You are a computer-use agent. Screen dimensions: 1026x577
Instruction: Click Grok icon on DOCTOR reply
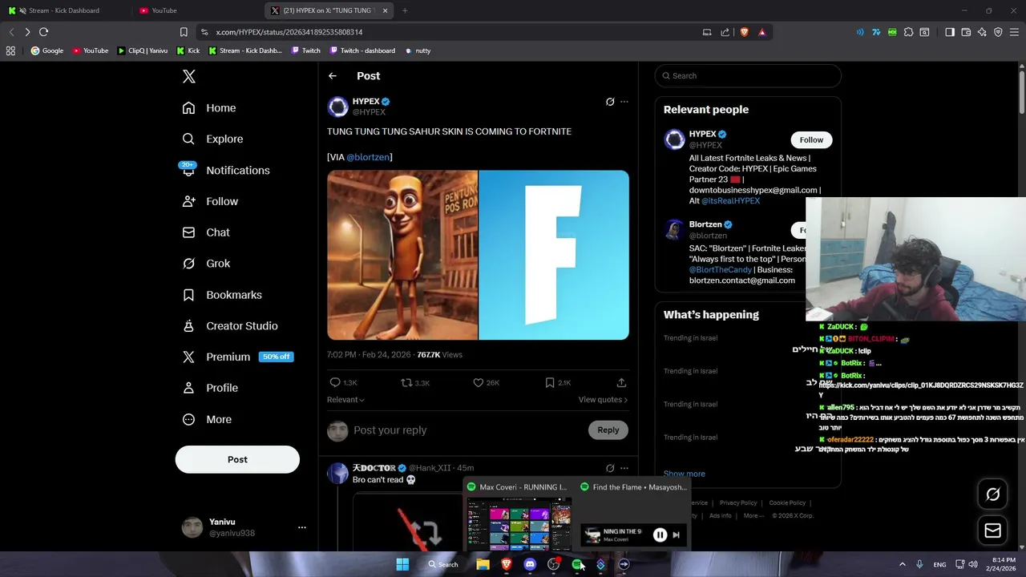[x=610, y=468]
